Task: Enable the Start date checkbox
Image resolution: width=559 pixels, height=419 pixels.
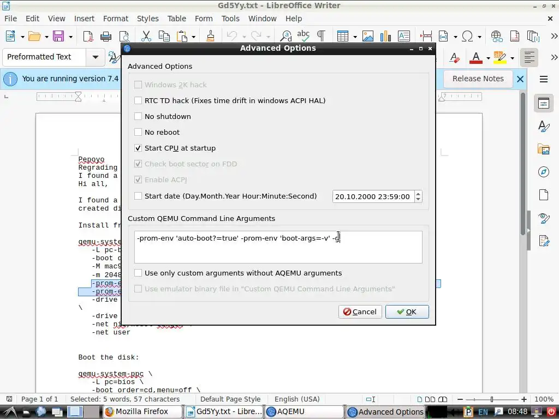Action: coord(138,196)
